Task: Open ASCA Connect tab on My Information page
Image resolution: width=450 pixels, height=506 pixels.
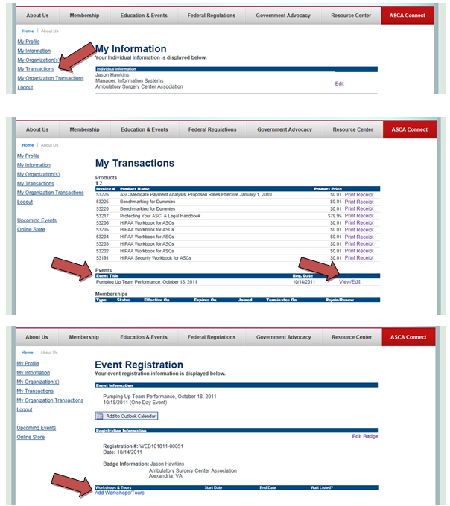Action: point(407,16)
